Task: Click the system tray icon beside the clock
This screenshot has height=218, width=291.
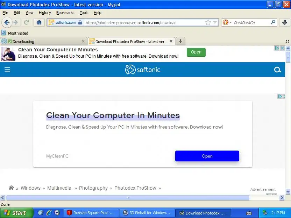Action: (x=265, y=213)
